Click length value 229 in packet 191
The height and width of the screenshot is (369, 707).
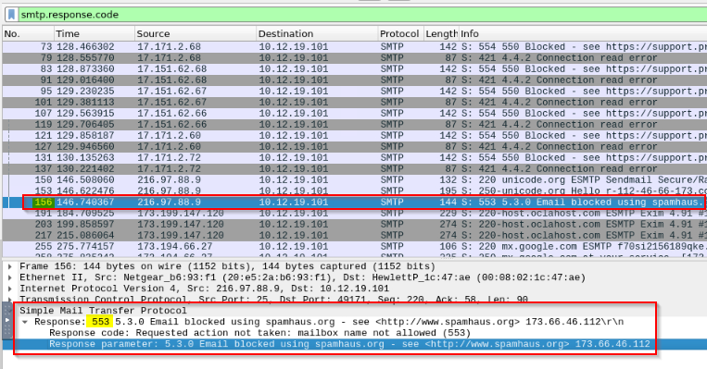coord(448,214)
